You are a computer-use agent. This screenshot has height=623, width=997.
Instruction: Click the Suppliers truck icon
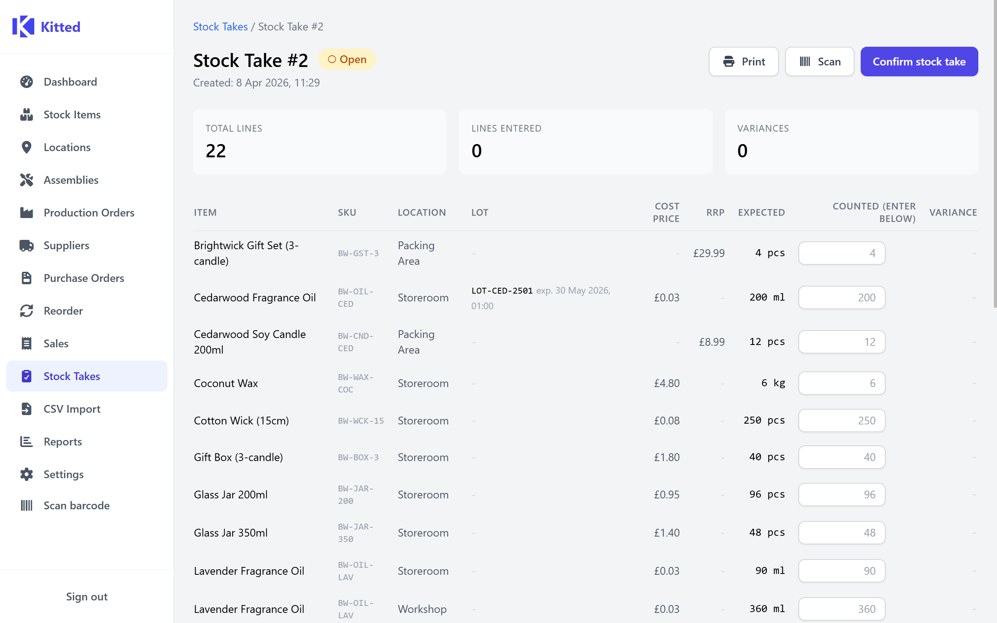[x=27, y=245]
